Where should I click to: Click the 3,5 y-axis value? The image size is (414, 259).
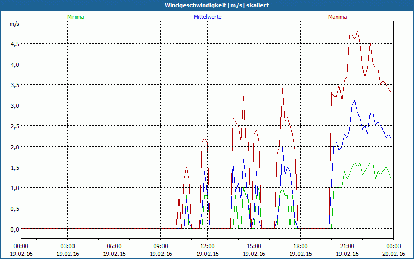[x=15, y=85]
